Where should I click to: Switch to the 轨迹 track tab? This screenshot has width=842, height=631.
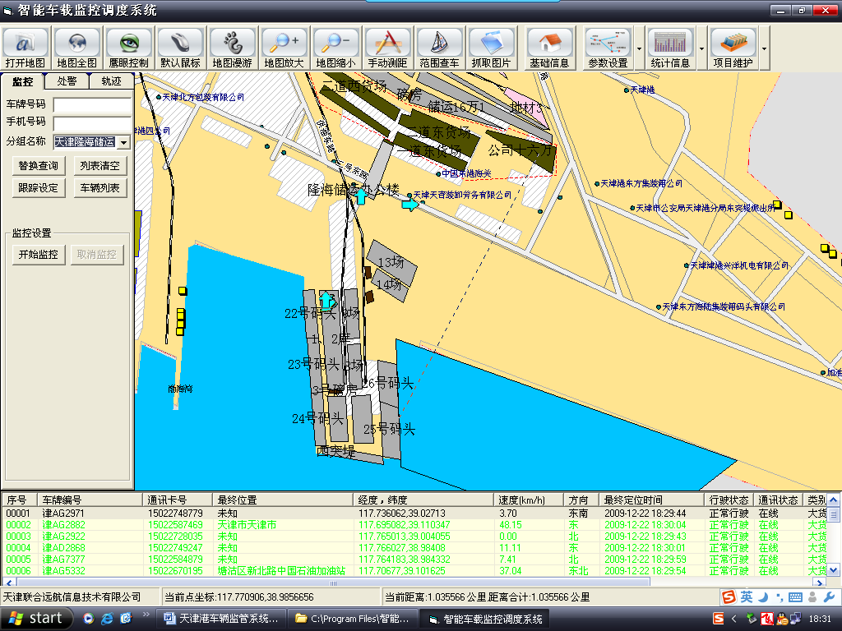point(111,81)
